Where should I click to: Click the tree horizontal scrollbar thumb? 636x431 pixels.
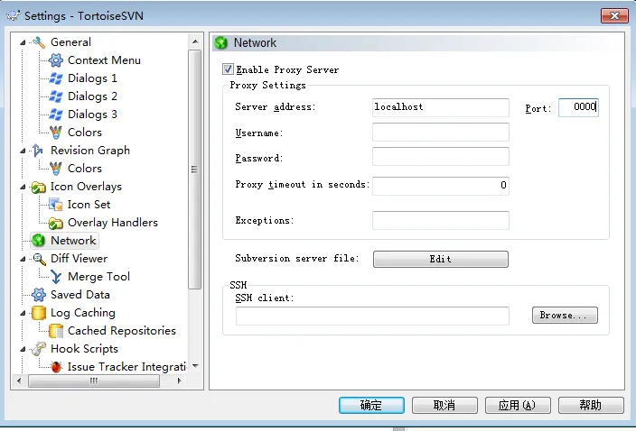pos(94,381)
